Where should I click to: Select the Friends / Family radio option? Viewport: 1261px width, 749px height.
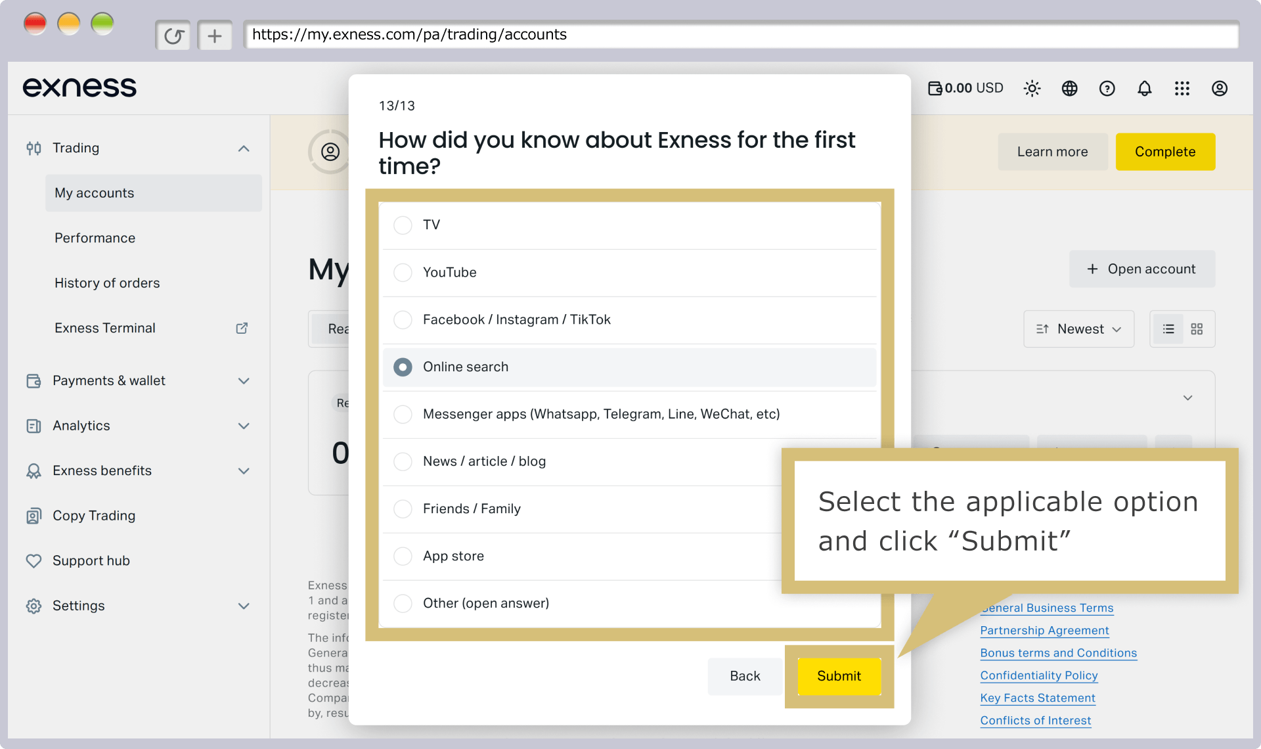click(403, 509)
